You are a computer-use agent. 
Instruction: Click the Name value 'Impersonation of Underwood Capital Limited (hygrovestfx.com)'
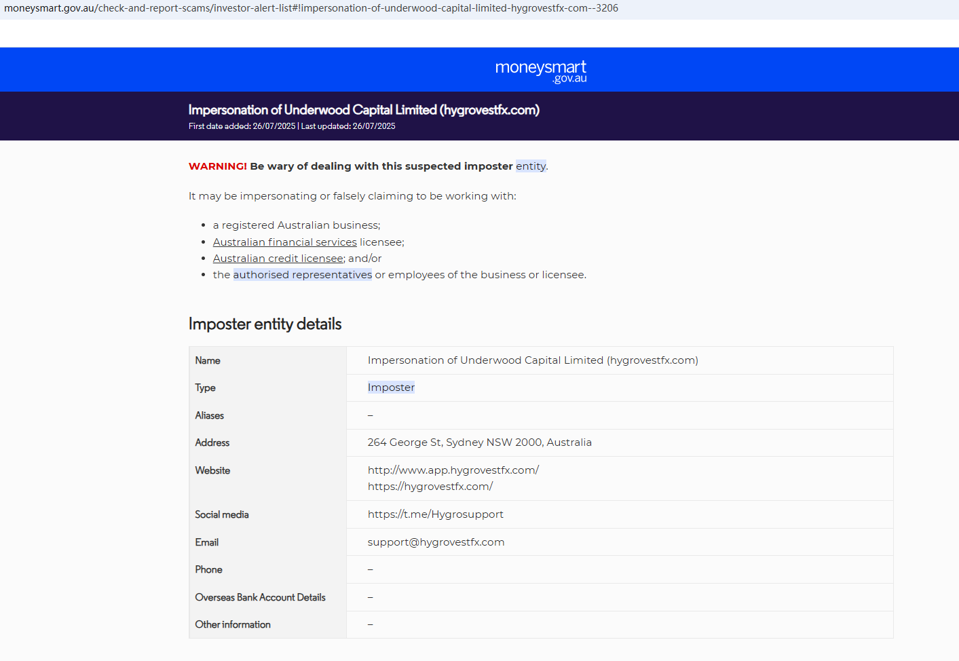click(533, 360)
